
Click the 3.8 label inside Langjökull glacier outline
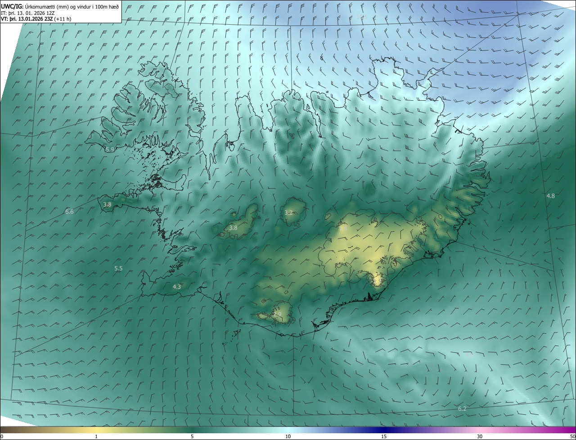233,228
